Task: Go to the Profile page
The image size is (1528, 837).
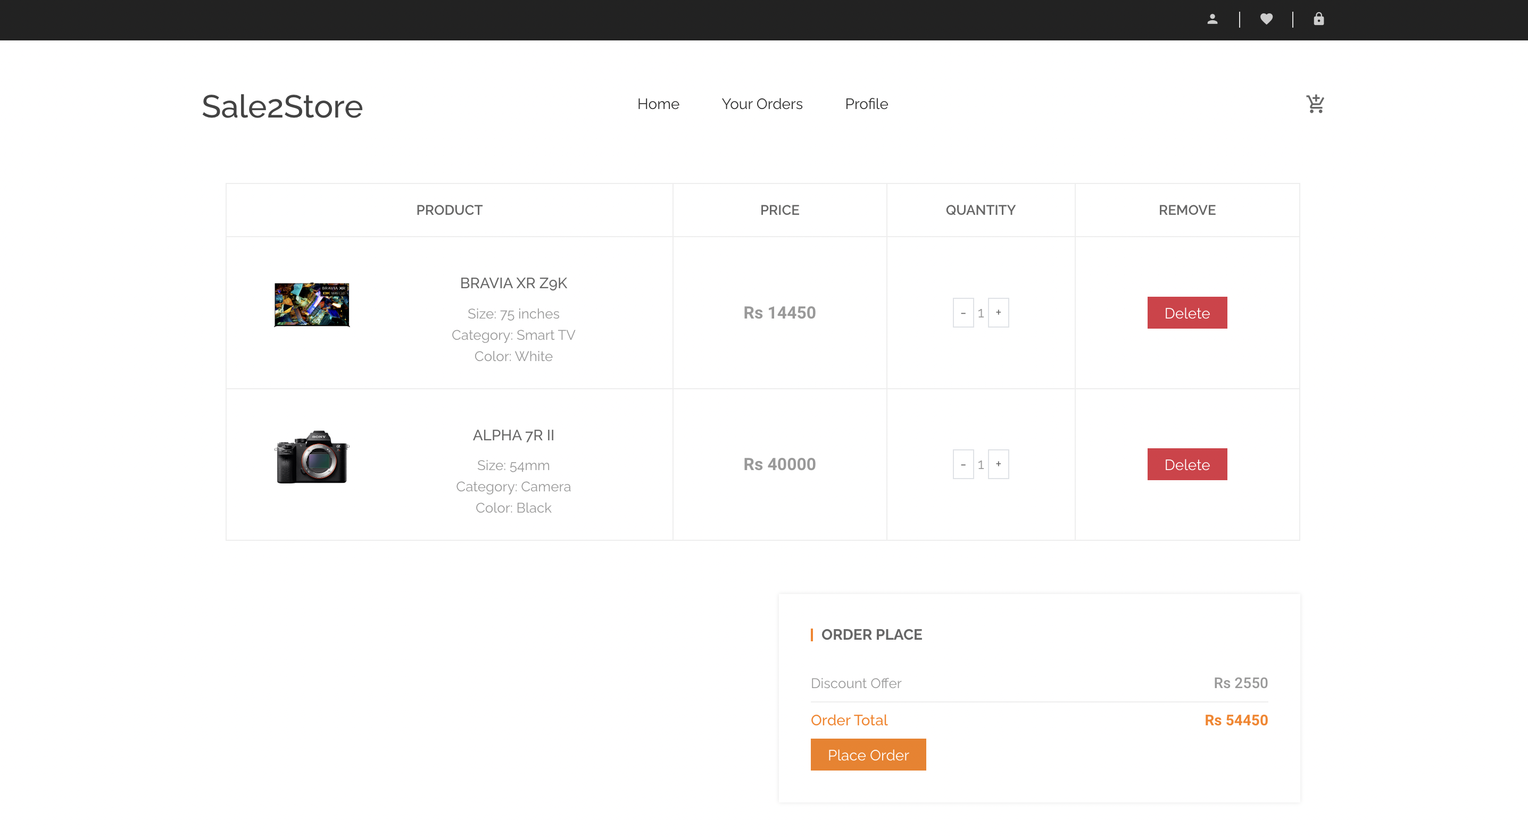Action: 867,104
